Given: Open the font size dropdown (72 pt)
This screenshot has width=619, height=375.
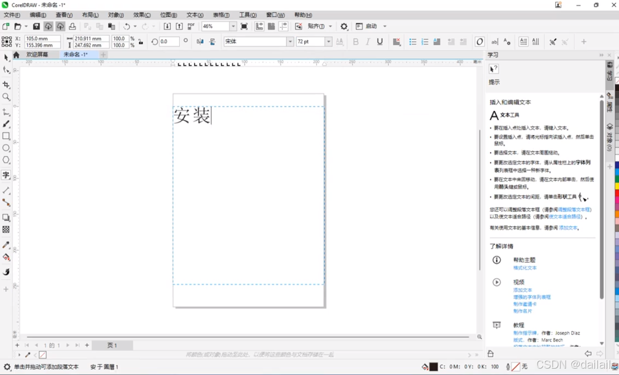Looking at the screenshot, I should pos(329,42).
